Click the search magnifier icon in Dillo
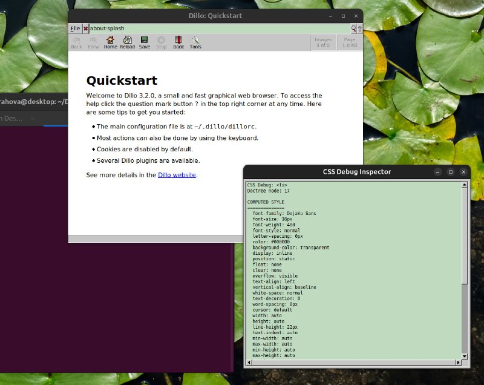This screenshot has height=385, width=484. [353, 28]
